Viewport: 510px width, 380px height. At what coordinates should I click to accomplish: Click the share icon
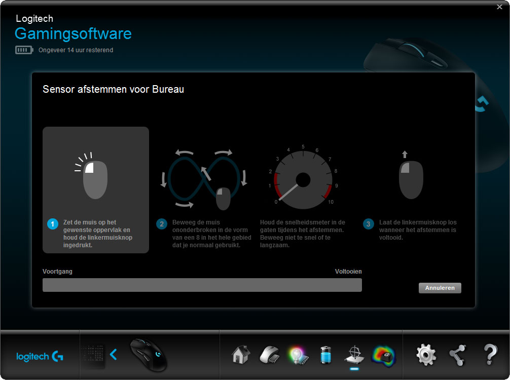click(x=457, y=355)
